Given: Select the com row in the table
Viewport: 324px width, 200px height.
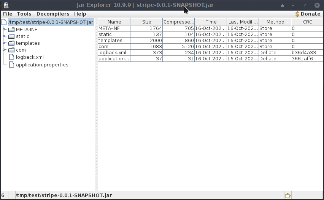Looking at the screenshot, I should pos(114,47).
